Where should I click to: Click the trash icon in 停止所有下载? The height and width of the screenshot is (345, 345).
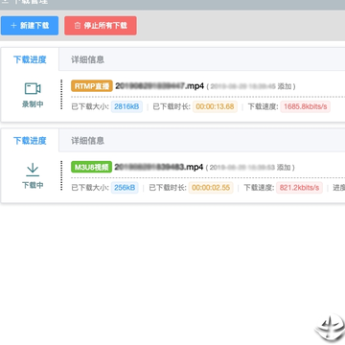pyautogui.click(x=78, y=26)
